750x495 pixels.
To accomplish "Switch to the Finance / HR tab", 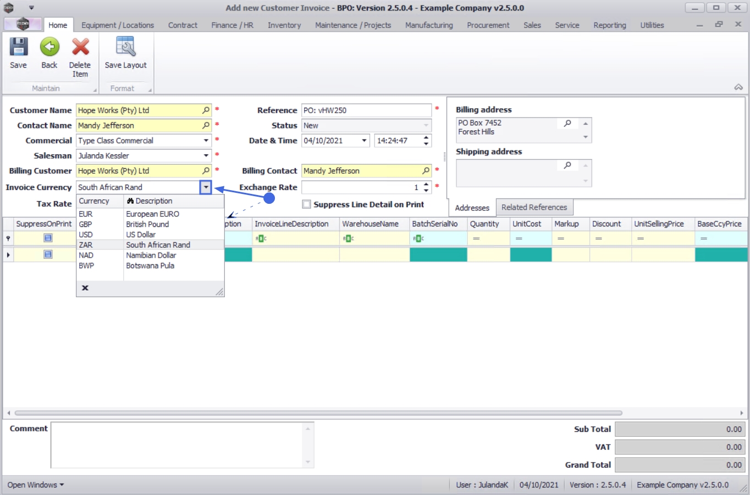I will (233, 25).
